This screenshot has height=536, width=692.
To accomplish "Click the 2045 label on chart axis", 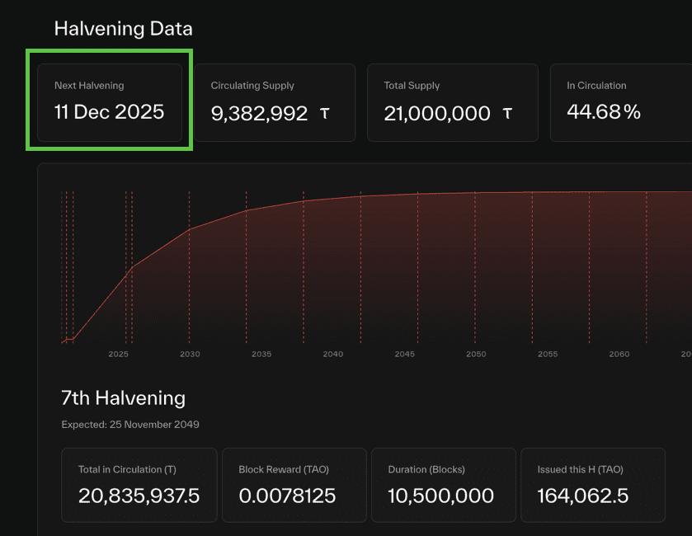I will (x=405, y=355).
